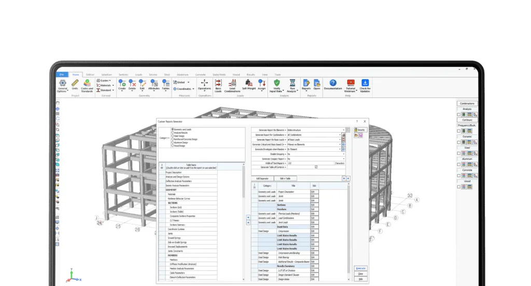Screen dimensions: 531x286
Task: Switch to the Seismic ribbon tab
Action: click(x=153, y=75)
